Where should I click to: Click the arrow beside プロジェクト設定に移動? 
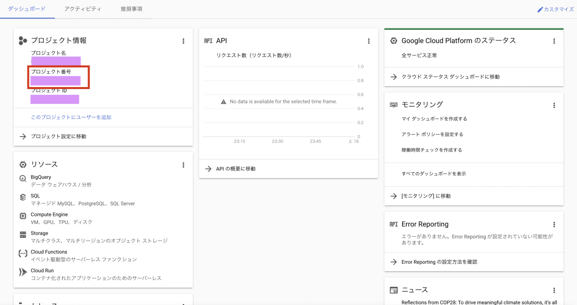point(23,137)
